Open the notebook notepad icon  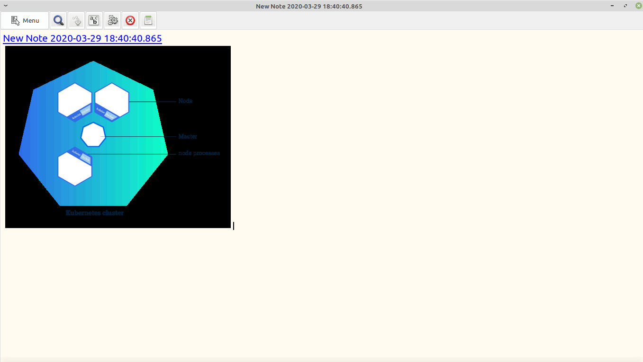tap(148, 20)
